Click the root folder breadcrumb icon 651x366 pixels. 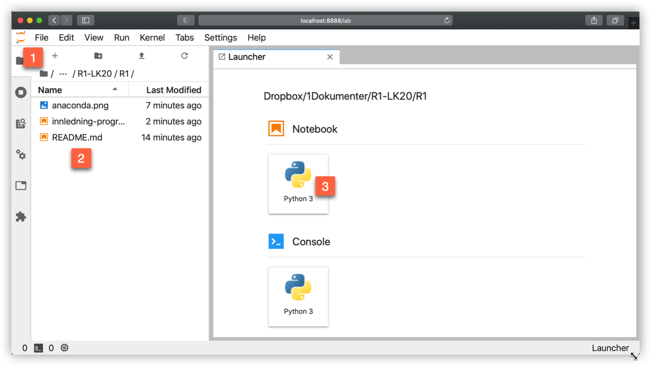click(x=44, y=74)
